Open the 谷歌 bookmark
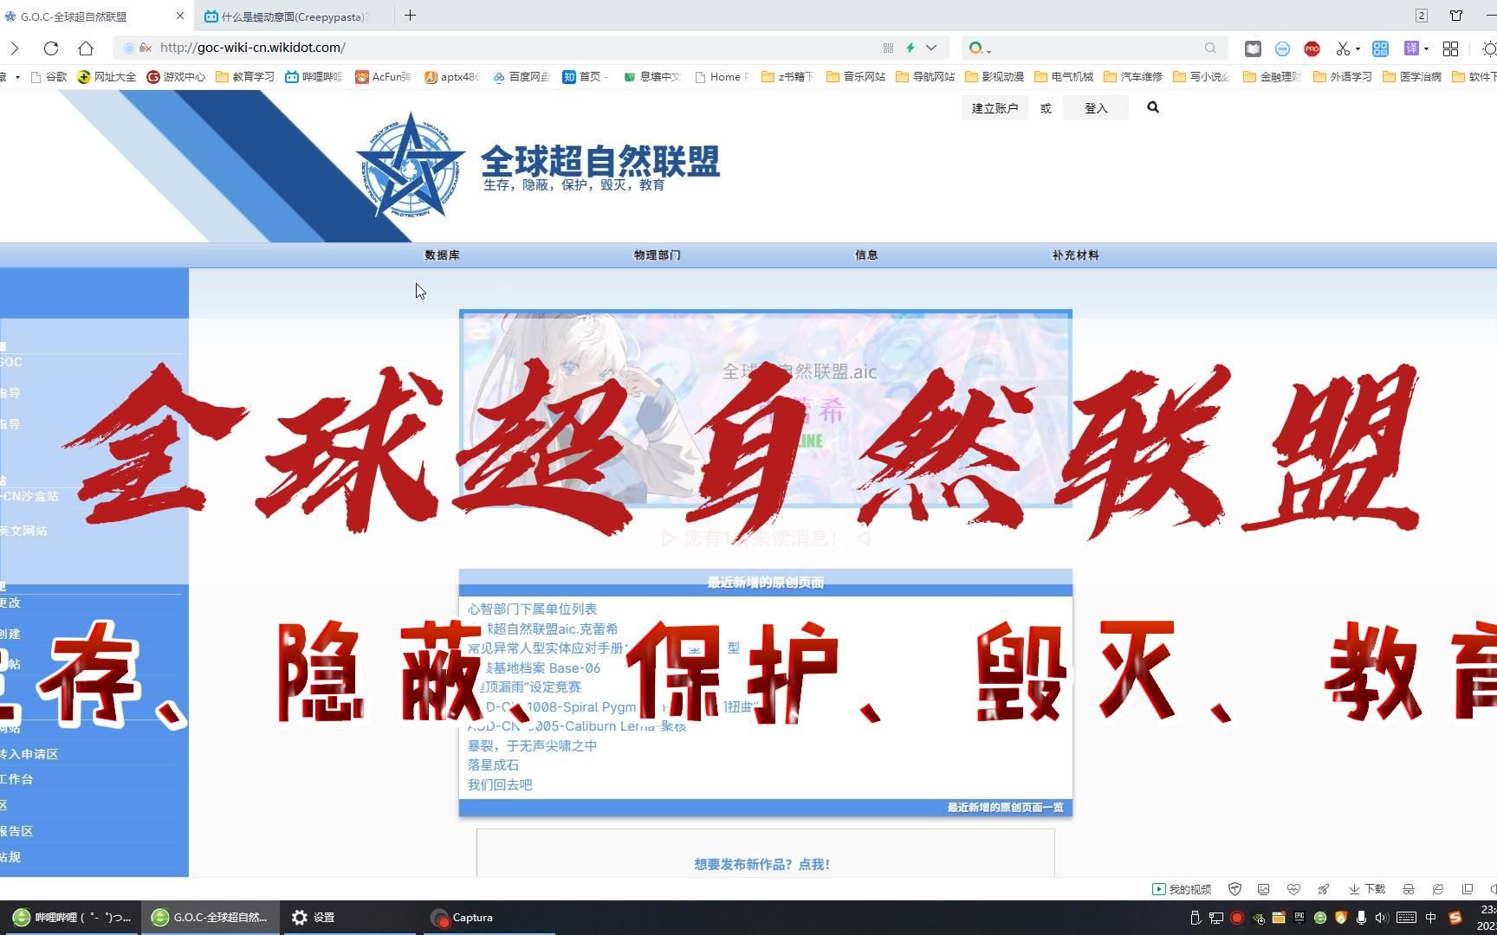Image resolution: width=1497 pixels, height=935 pixels. pos(49,77)
